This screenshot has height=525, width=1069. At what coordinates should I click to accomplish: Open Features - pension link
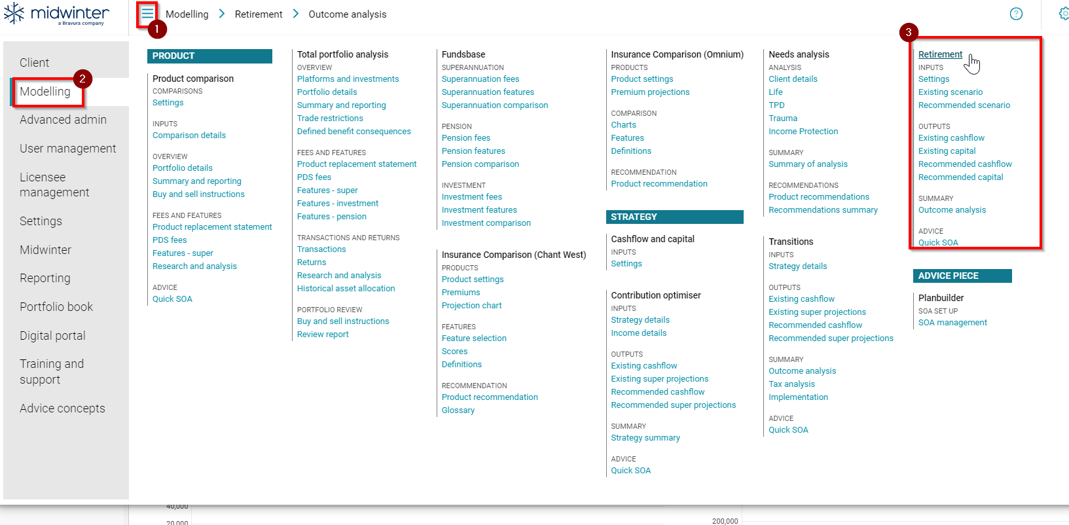332,217
